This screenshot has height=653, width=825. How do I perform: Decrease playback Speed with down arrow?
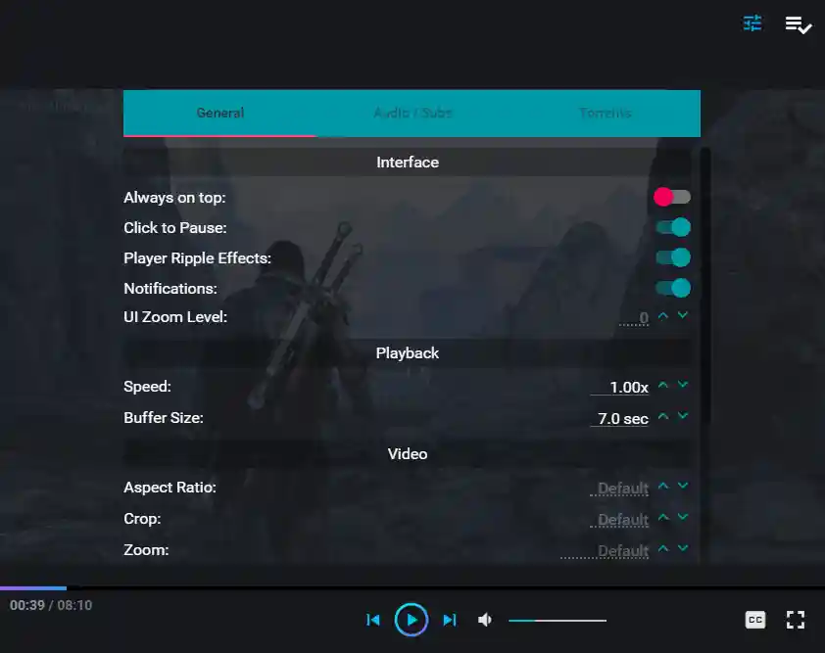(682, 385)
